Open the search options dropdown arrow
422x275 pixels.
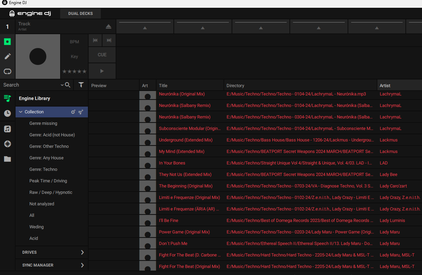(x=62, y=85)
